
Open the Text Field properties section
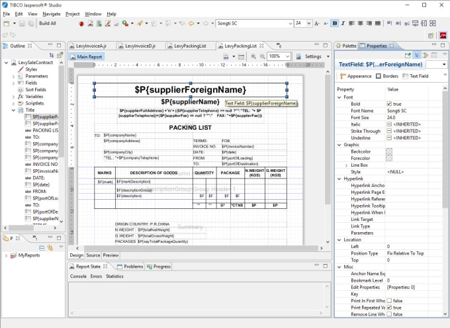[x=416, y=76]
